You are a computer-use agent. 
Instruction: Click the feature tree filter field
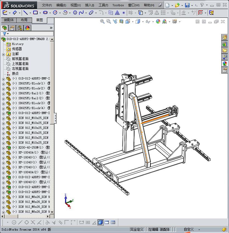point(27,34)
